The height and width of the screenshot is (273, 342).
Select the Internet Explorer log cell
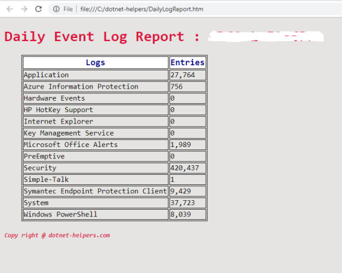(96, 122)
